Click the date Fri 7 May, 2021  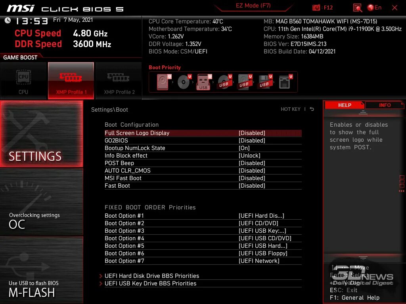click(x=73, y=20)
